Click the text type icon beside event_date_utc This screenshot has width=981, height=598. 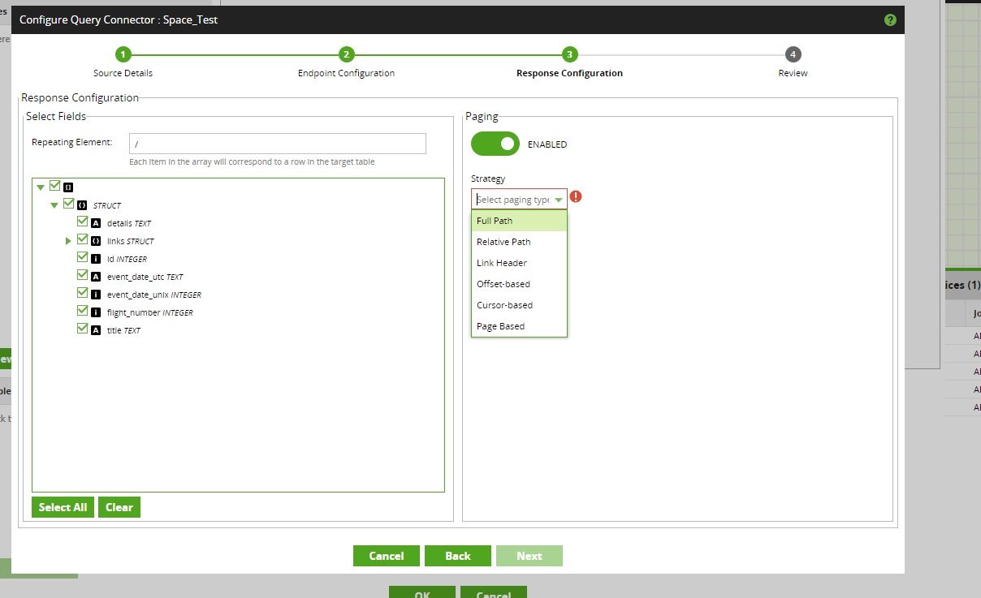click(x=96, y=276)
